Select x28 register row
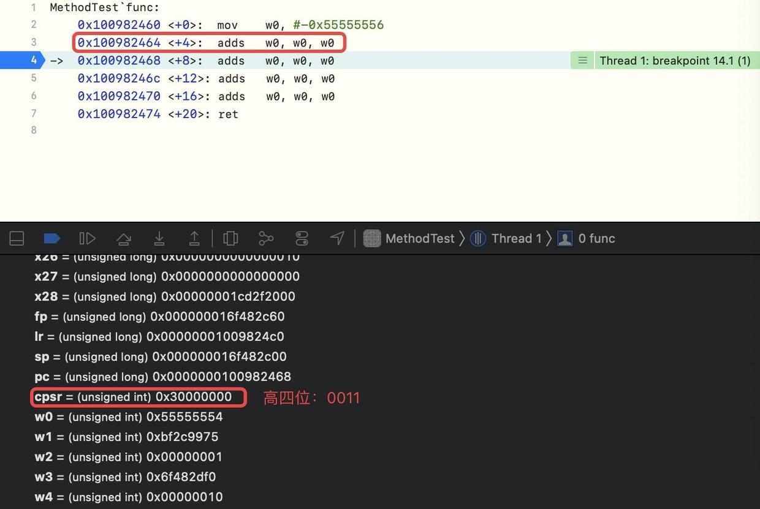The image size is (760, 509). tap(165, 296)
